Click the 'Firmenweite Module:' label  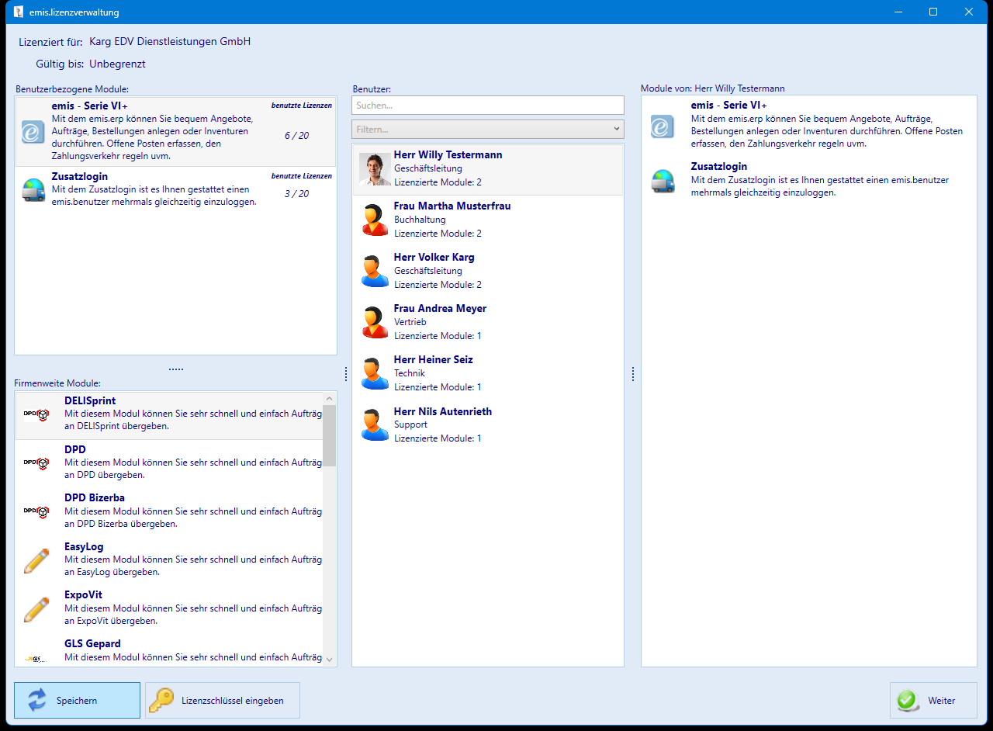coord(57,383)
